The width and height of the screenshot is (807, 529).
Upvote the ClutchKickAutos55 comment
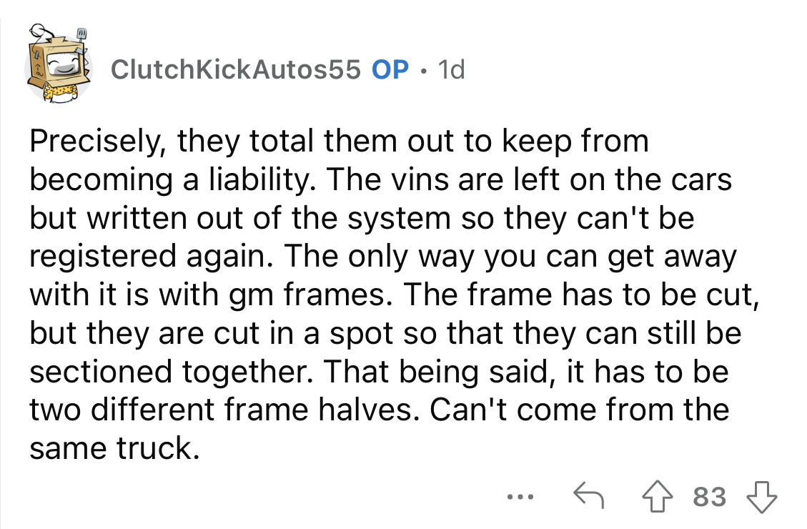coord(657,497)
